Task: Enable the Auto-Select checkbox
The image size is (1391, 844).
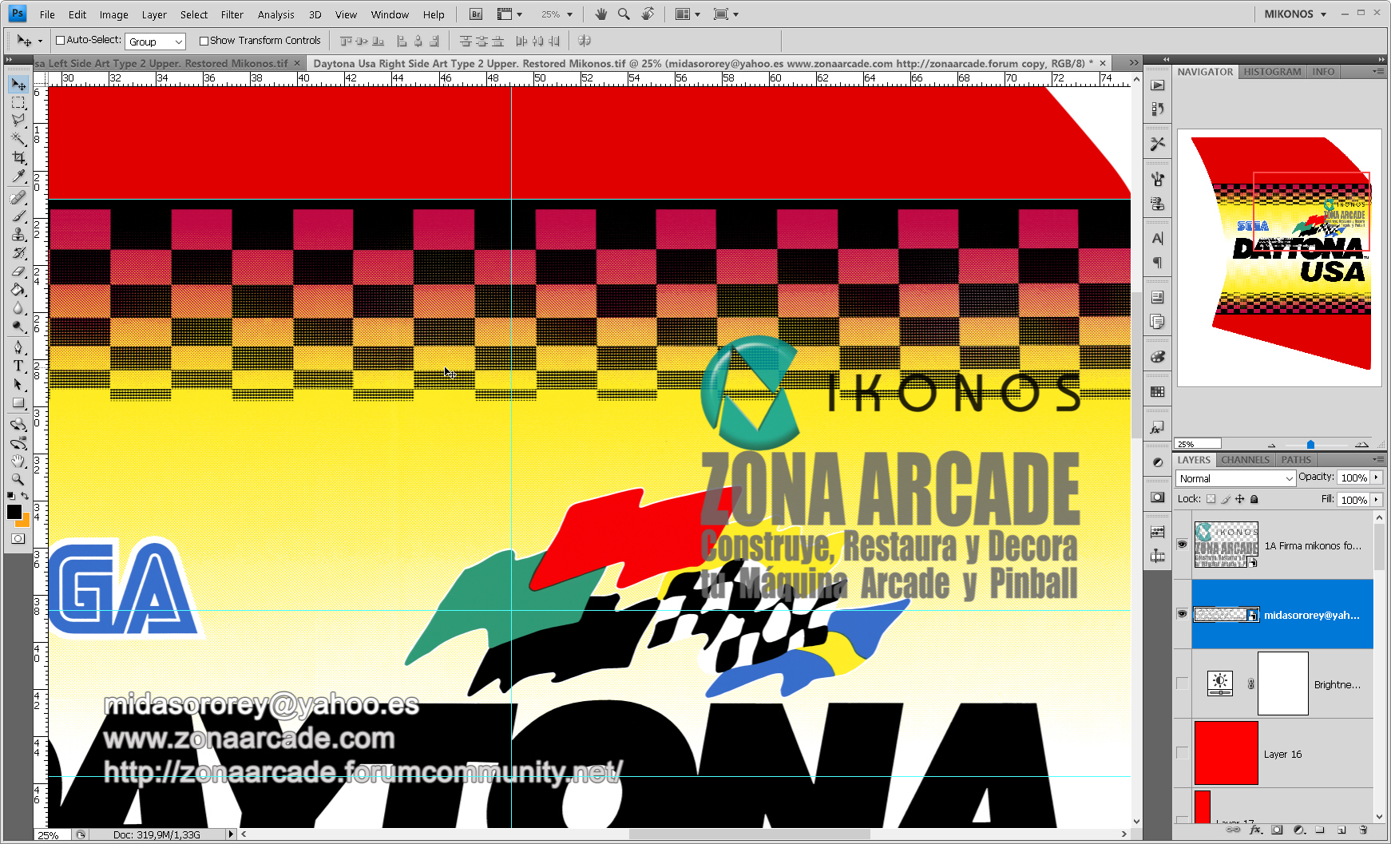Action: pos(60,41)
